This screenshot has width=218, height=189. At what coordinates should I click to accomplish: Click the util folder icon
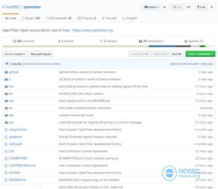pos(6,122)
